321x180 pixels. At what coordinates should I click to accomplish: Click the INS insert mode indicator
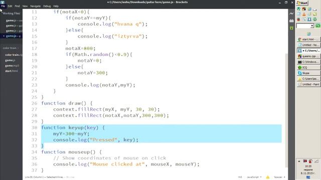coord(240,177)
